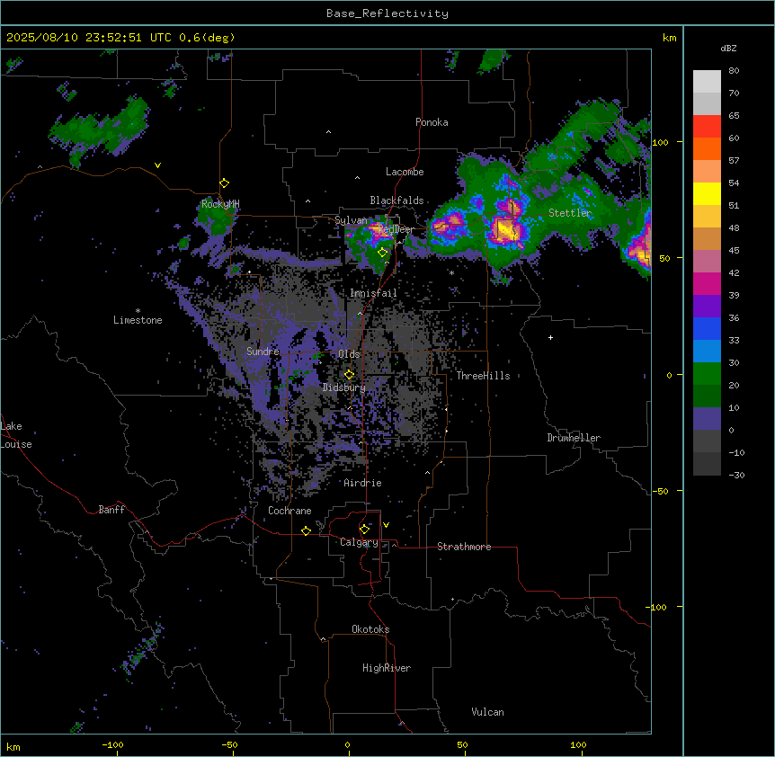The image size is (775, 757).
Task: Click the dBZ legend heading
Action: click(x=728, y=49)
